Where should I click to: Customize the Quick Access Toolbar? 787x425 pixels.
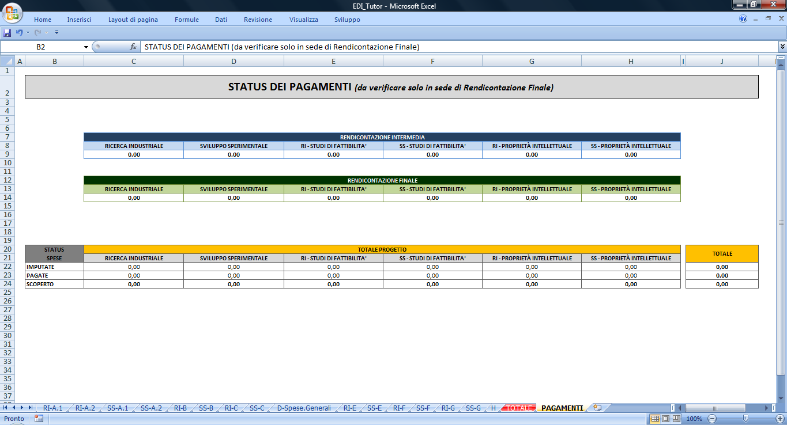pos(57,33)
